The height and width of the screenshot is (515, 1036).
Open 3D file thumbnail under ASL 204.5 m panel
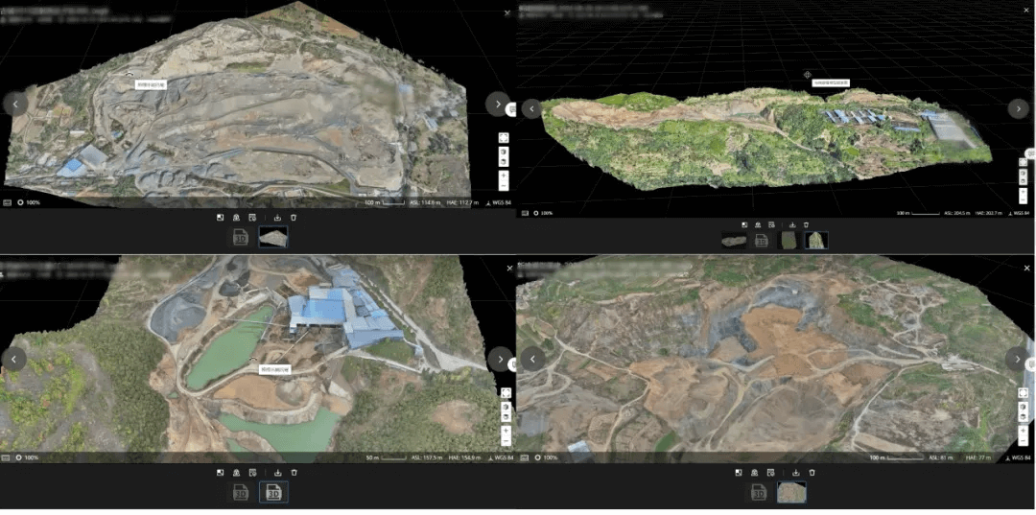(x=761, y=241)
